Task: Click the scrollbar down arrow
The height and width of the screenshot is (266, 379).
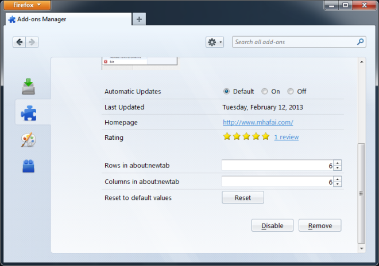Action: tap(362, 248)
